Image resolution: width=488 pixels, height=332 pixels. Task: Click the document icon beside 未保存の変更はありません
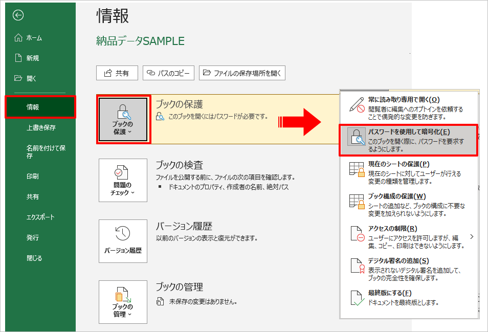pyautogui.click(x=160, y=301)
